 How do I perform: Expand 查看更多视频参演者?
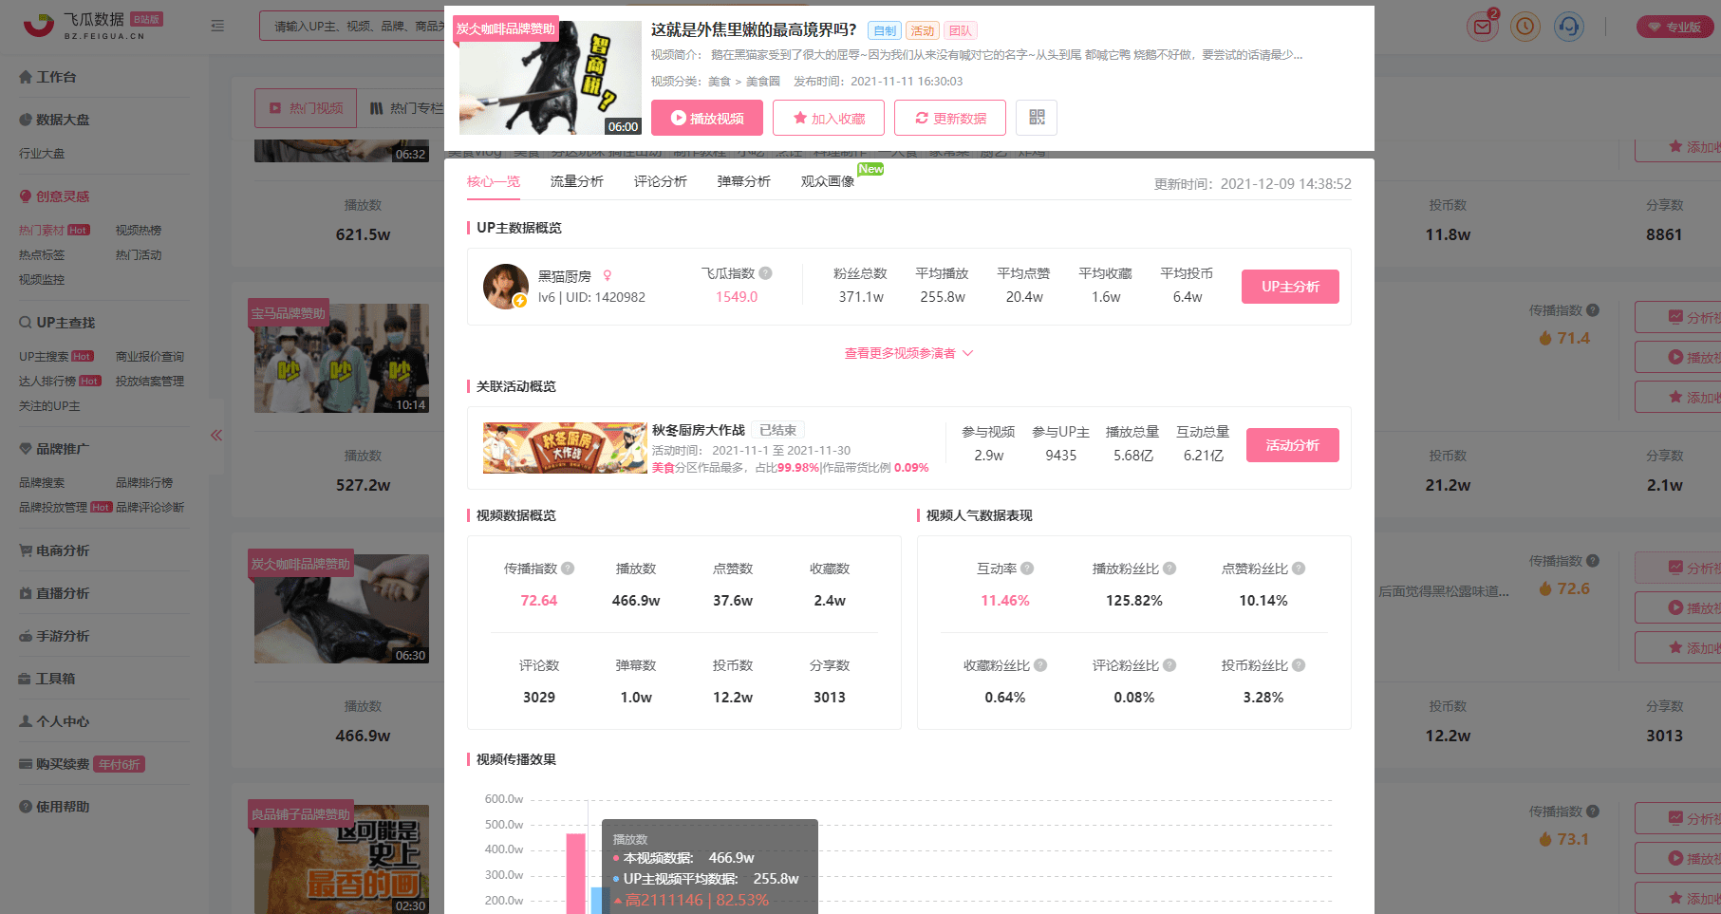point(908,353)
